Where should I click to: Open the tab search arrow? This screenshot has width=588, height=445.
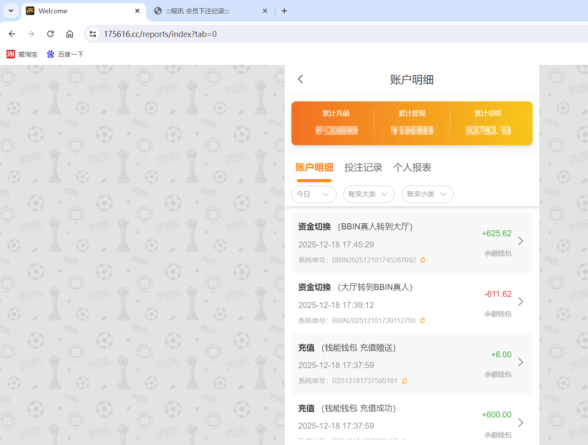(11, 11)
